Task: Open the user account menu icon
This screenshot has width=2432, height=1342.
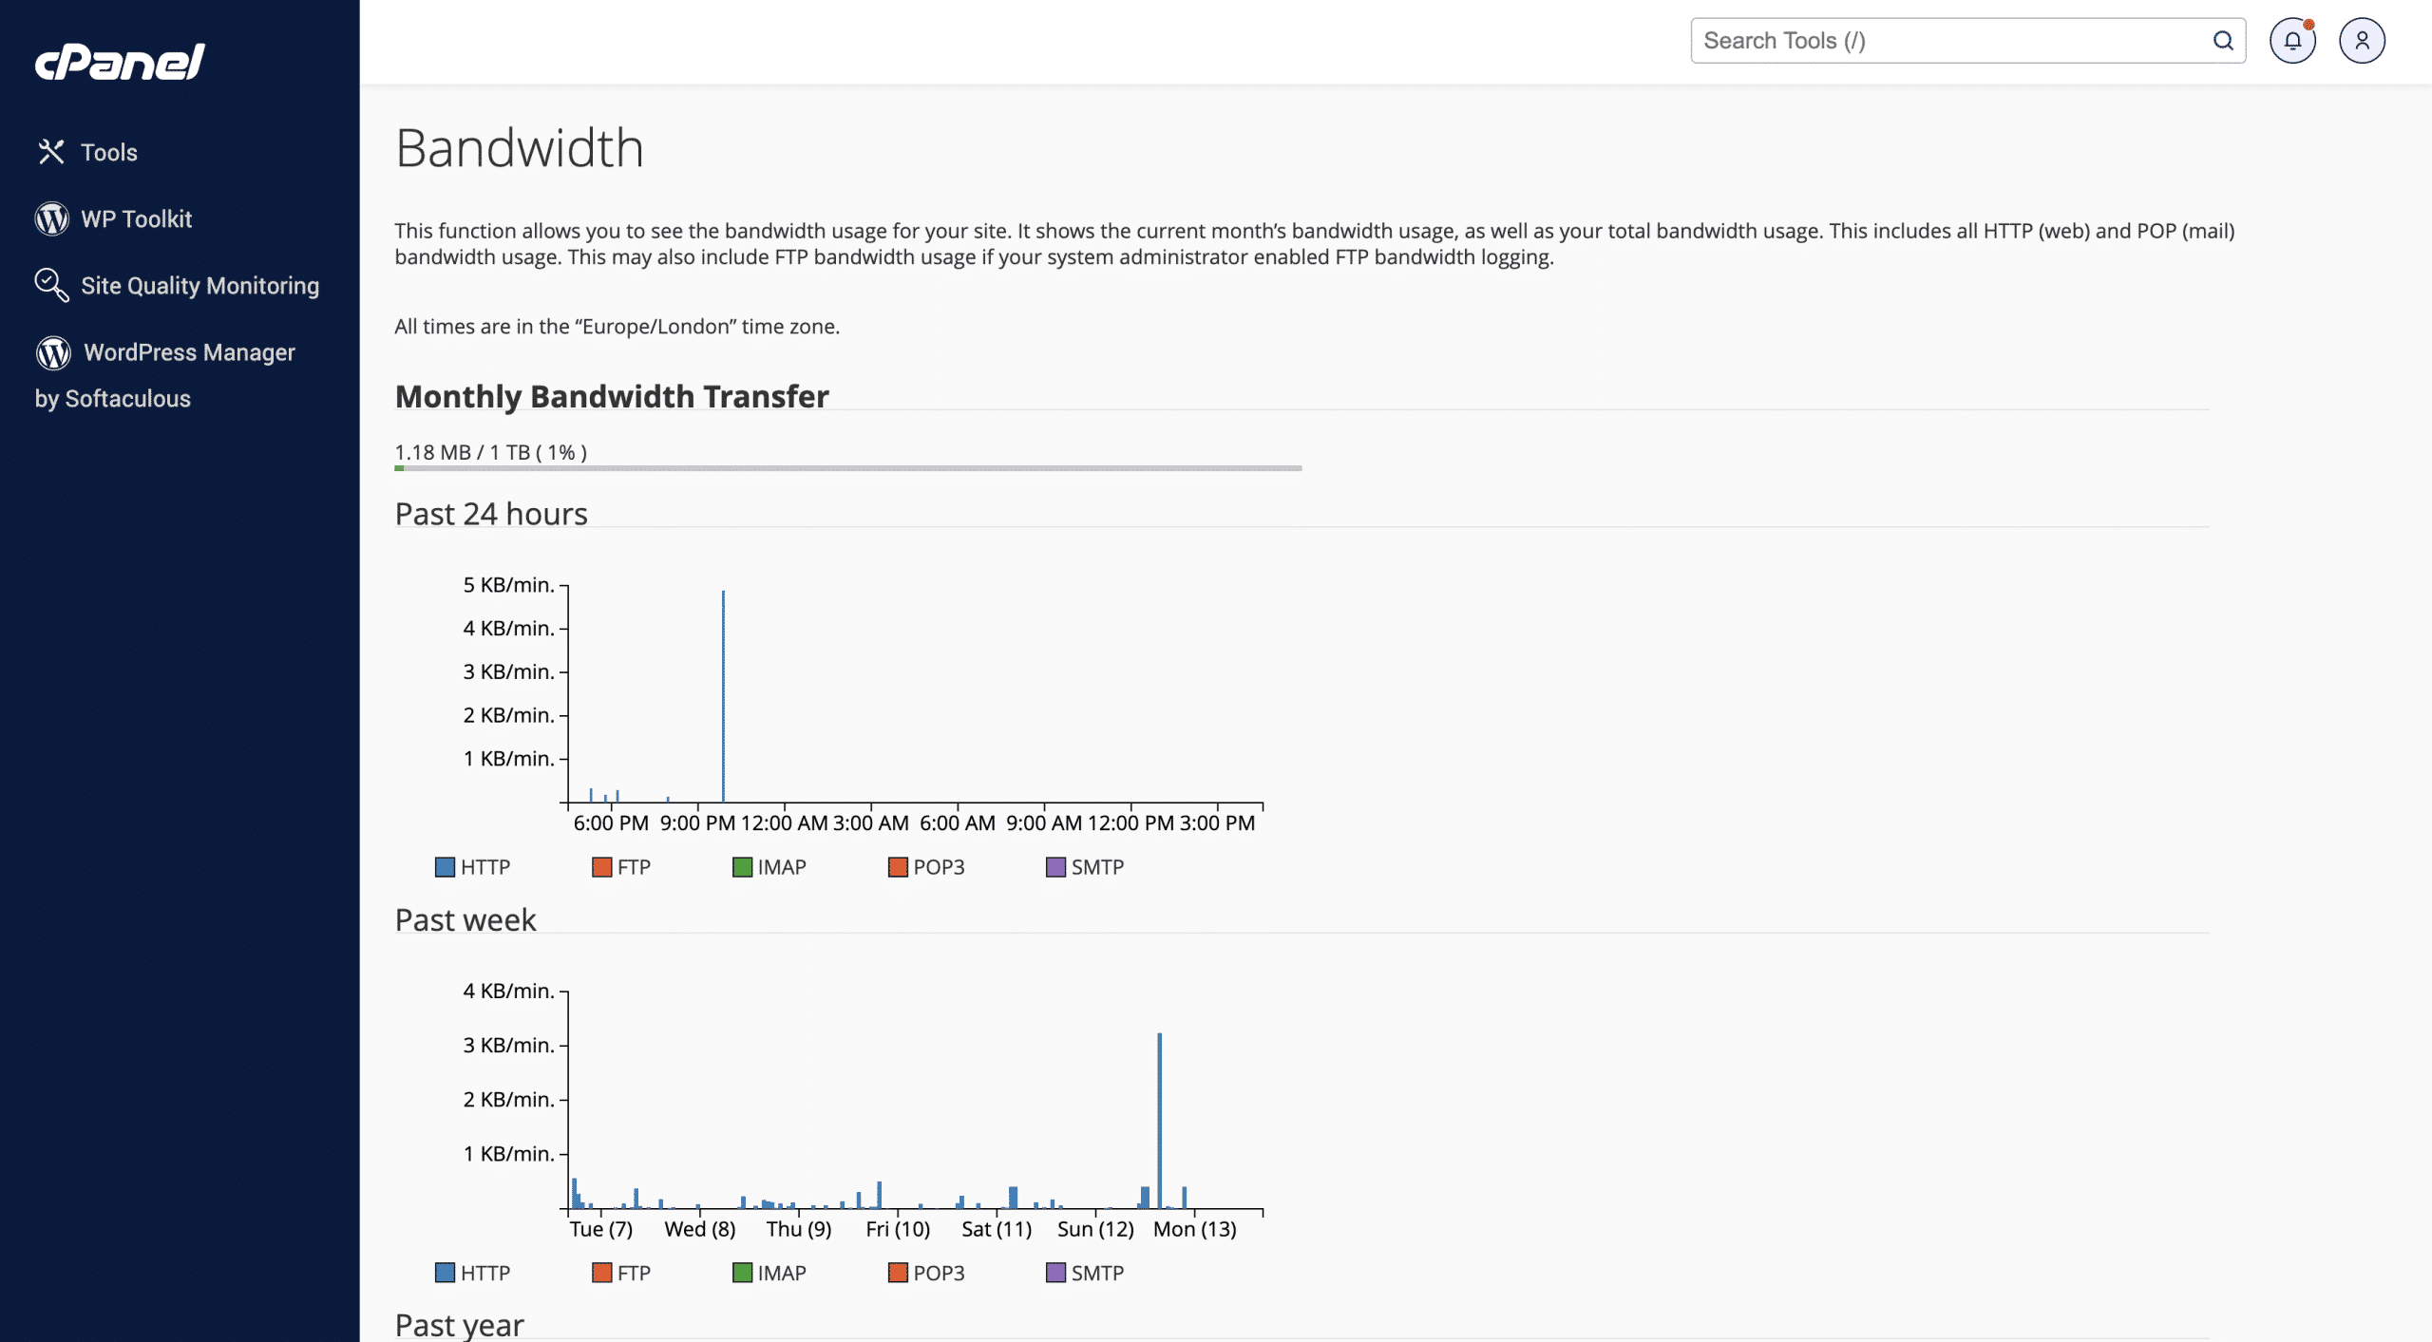Action: click(x=2362, y=41)
